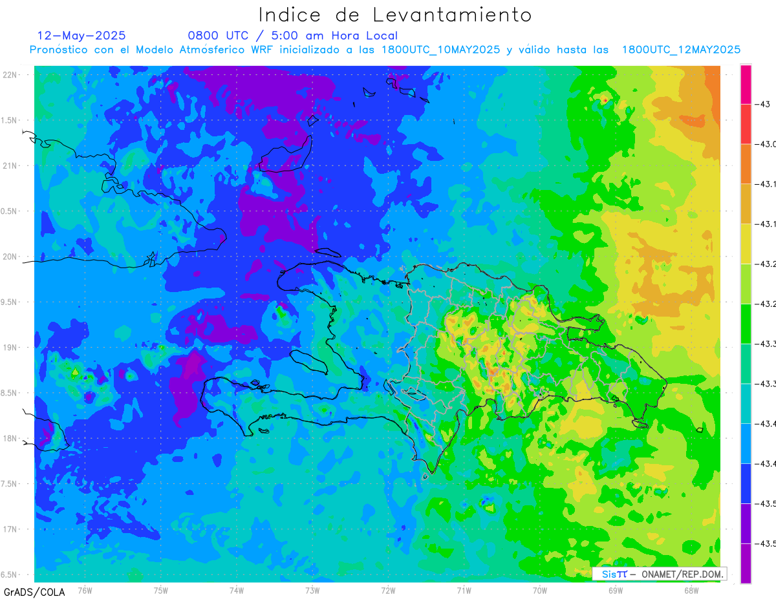The image size is (776, 599).
Task: Click the pink top band of the color scale
Action: click(746, 84)
